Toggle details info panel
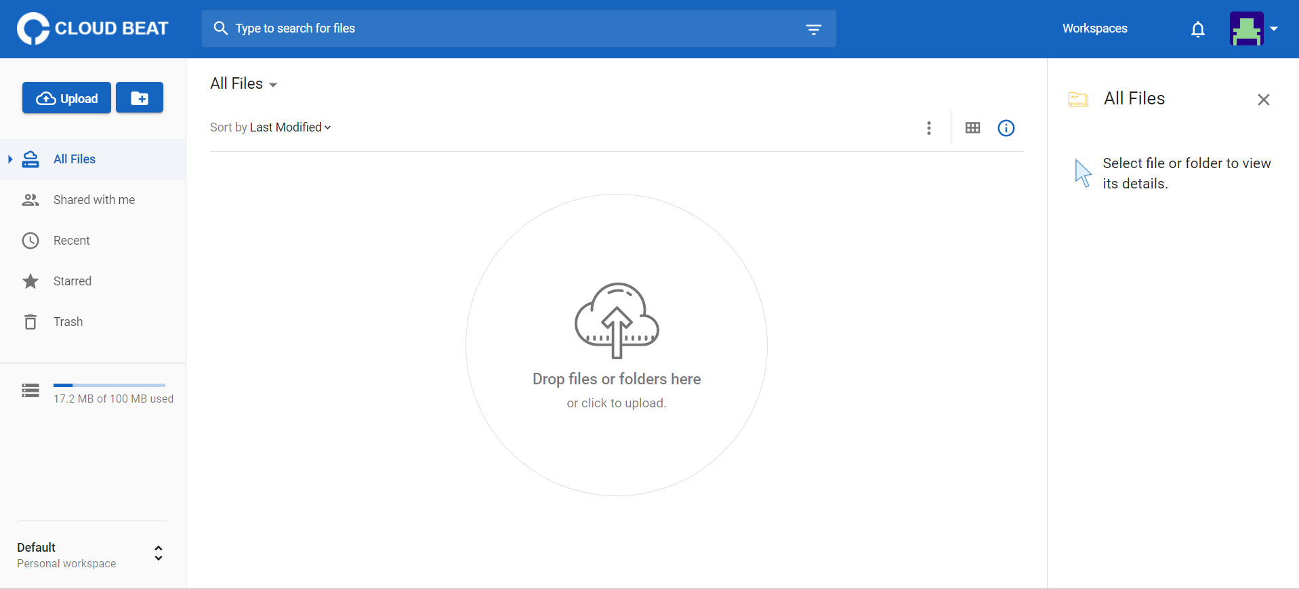This screenshot has width=1299, height=589. pos(1006,128)
